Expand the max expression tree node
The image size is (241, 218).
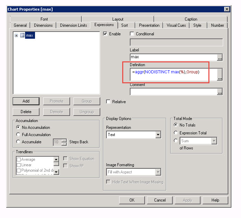pos(16,36)
